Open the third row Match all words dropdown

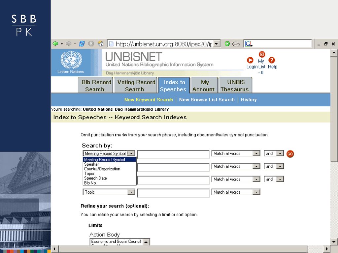coord(256,179)
